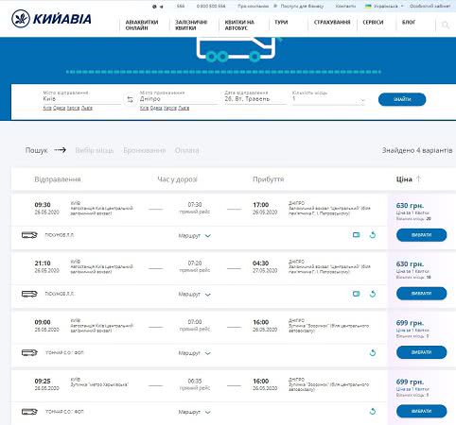Open the Тури menu
Image resolution: width=456 pixels, height=425 pixels.
tap(281, 22)
